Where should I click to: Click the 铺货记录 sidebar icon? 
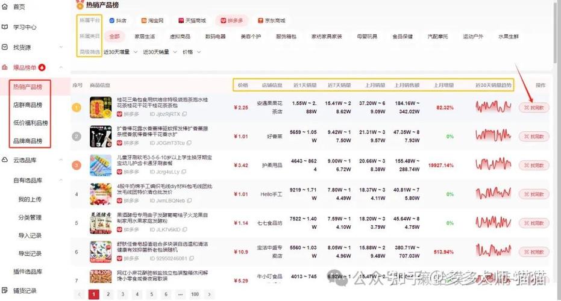(5, 290)
